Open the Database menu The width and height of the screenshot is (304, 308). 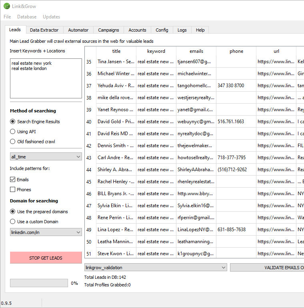coord(27,17)
